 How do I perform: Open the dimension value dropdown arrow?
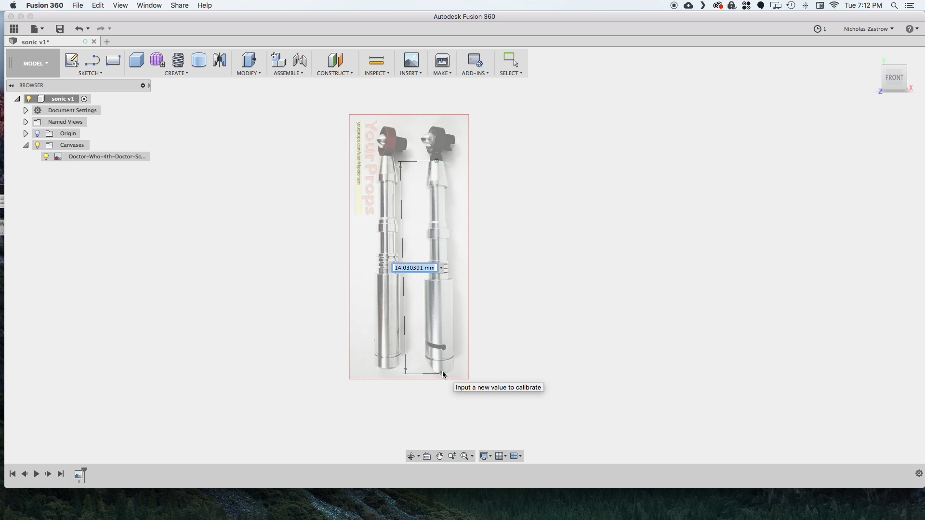(441, 268)
